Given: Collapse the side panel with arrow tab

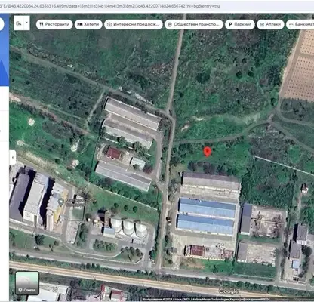Looking at the screenshot, I should pos(13,158).
